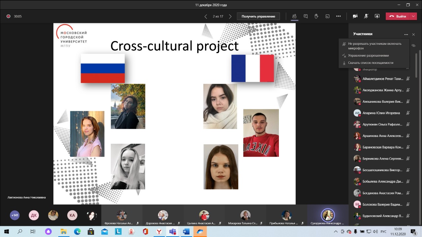Click the 'Получить управление' button
The image size is (422, 237).
point(258,16)
